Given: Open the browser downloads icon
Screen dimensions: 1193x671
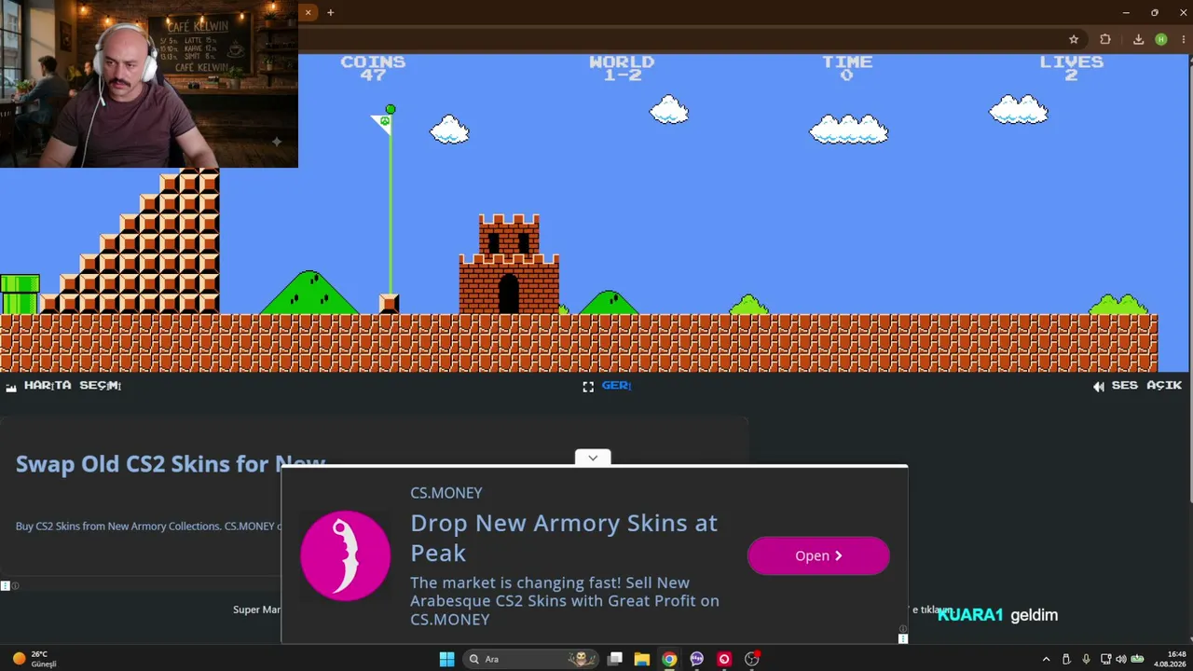Looking at the screenshot, I should [x=1138, y=39].
